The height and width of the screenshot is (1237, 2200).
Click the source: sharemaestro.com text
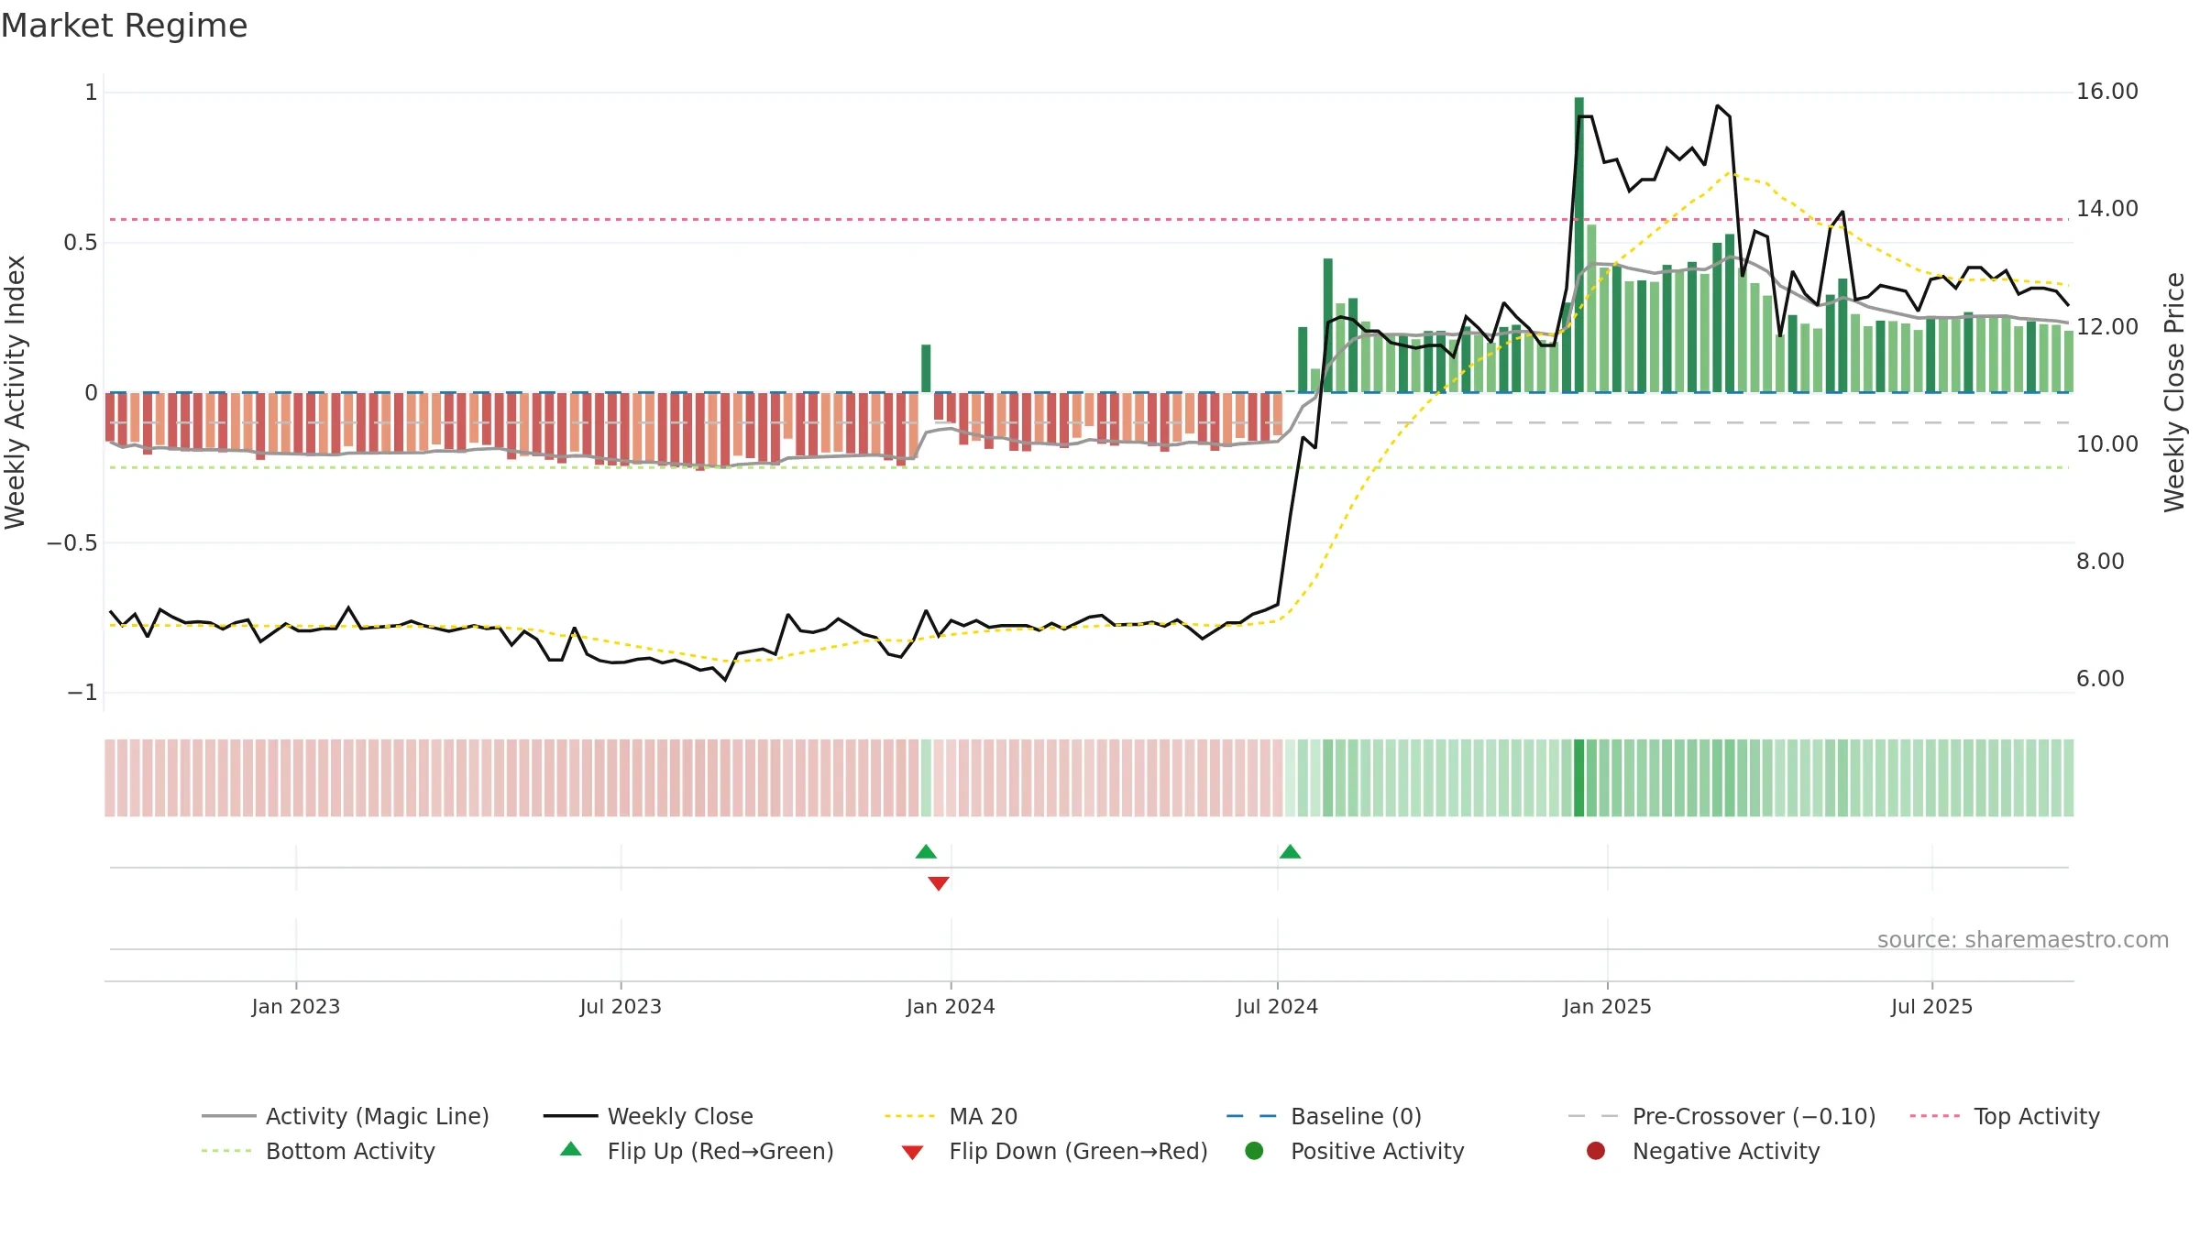point(2023,939)
